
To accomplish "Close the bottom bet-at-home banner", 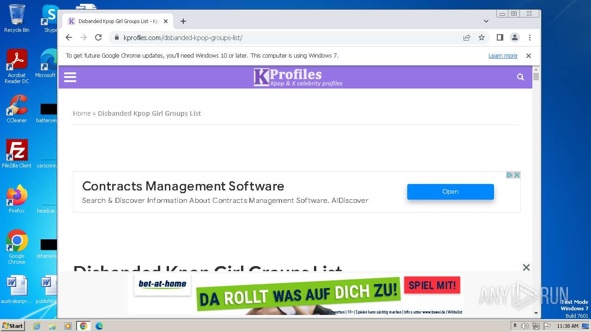I will (x=526, y=267).
